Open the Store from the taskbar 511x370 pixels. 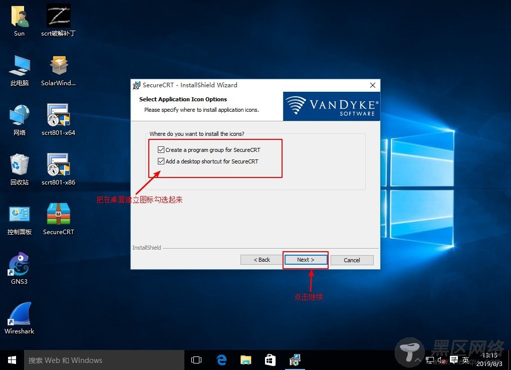coord(270,360)
